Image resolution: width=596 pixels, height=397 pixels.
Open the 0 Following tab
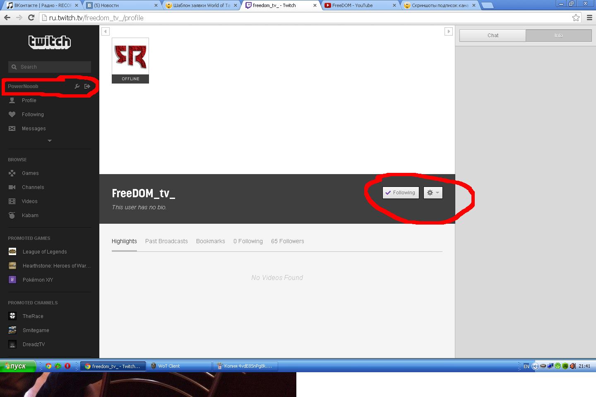point(248,241)
